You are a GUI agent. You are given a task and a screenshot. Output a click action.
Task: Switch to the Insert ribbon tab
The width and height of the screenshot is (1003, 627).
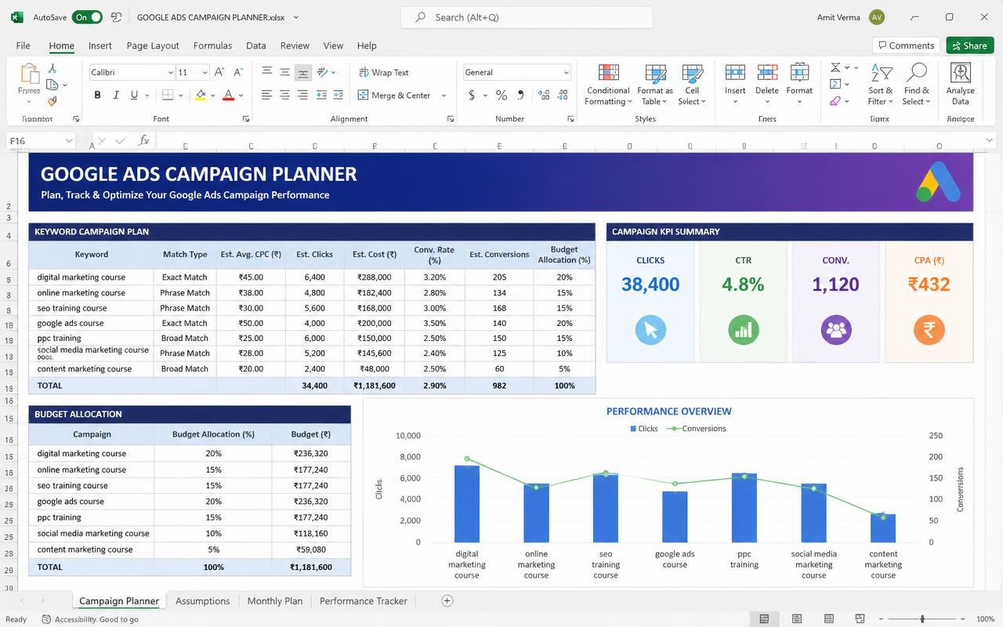(x=100, y=45)
